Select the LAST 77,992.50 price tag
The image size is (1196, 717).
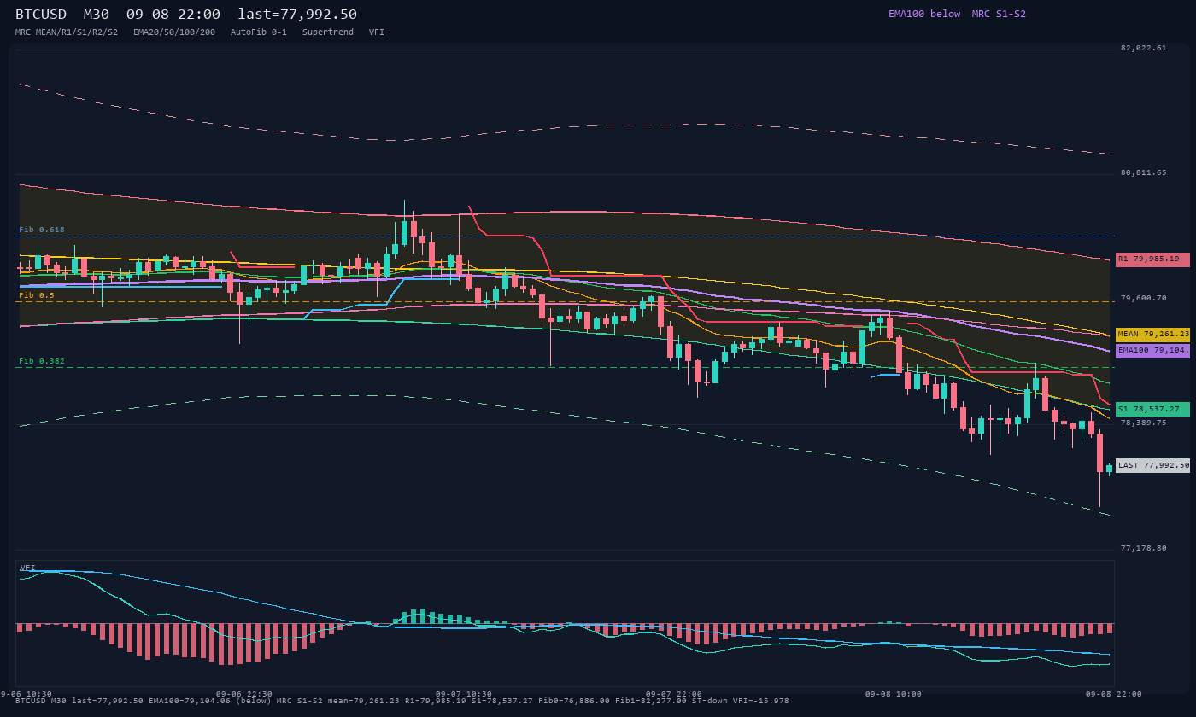tap(1152, 466)
